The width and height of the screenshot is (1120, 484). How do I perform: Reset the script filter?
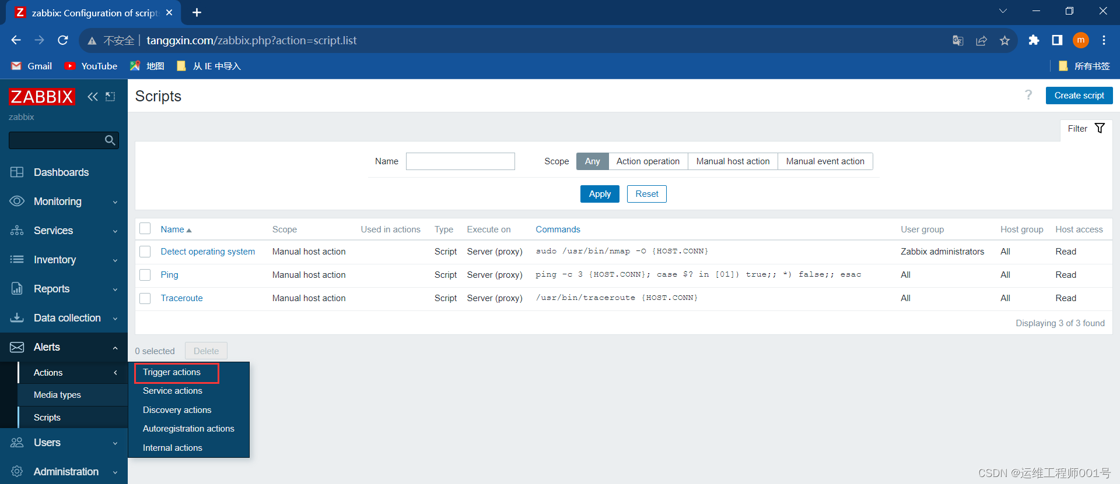pos(647,194)
